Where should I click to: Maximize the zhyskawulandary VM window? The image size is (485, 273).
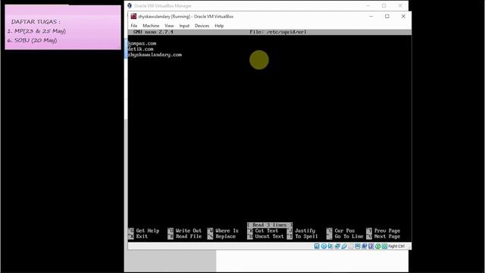tap(387, 16)
